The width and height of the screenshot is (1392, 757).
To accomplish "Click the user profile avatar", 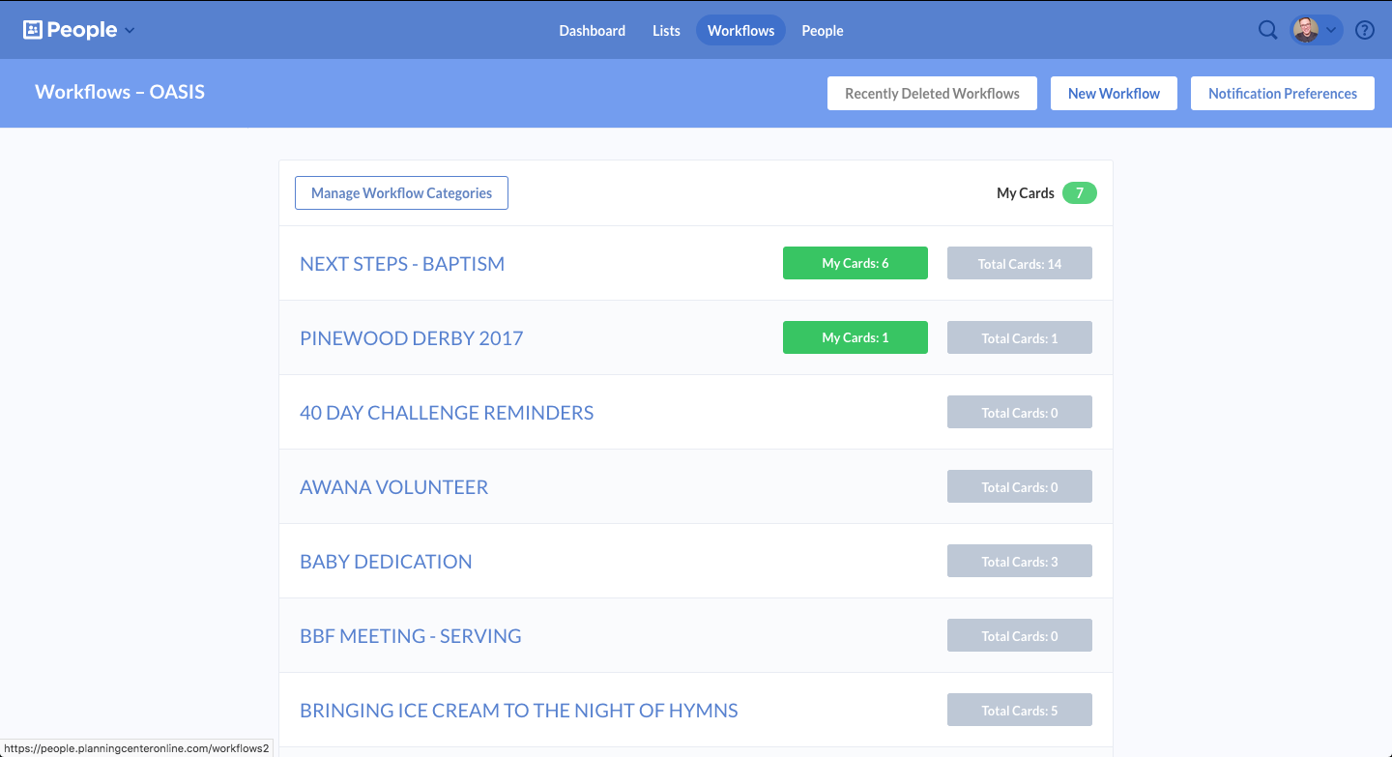I will tap(1305, 30).
